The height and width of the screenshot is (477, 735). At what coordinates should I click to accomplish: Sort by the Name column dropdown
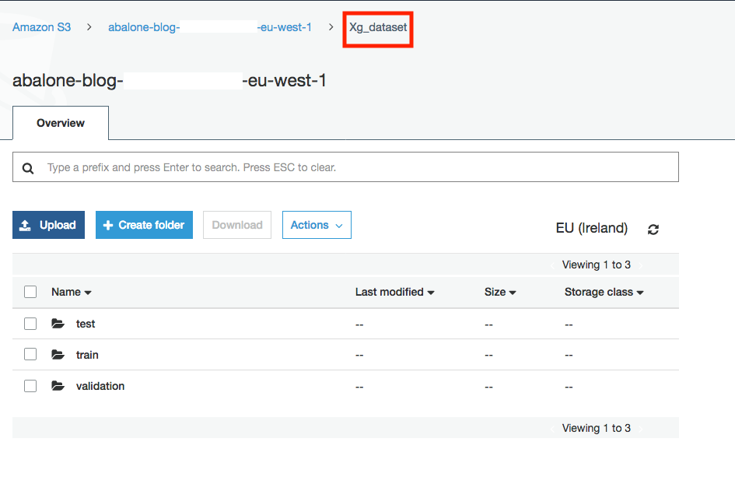pos(72,293)
